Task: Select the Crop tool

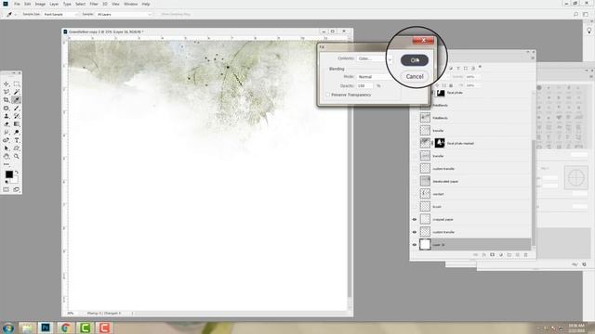Action: pyautogui.click(x=7, y=100)
